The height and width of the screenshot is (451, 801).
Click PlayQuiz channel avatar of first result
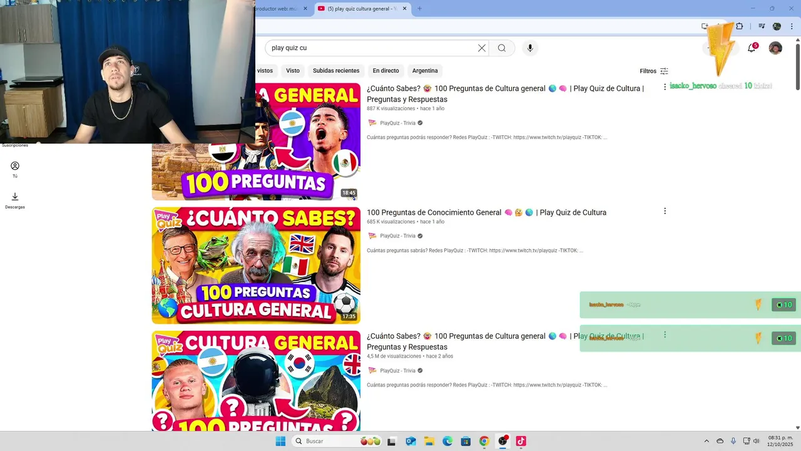click(372, 123)
